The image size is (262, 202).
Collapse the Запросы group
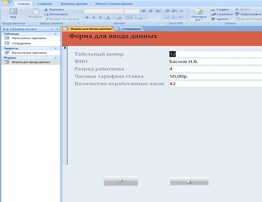(x=55, y=48)
